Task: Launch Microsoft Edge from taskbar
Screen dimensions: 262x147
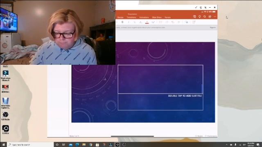Action: pyautogui.click(x=77, y=145)
